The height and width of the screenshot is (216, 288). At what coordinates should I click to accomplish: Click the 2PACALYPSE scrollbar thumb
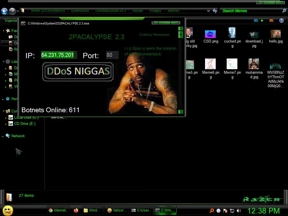[x=181, y=35]
